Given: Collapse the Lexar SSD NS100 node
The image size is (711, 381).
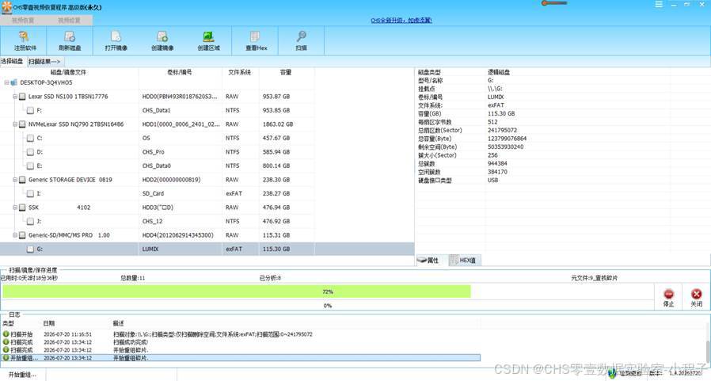Looking at the screenshot, I should tap(14, 97).
